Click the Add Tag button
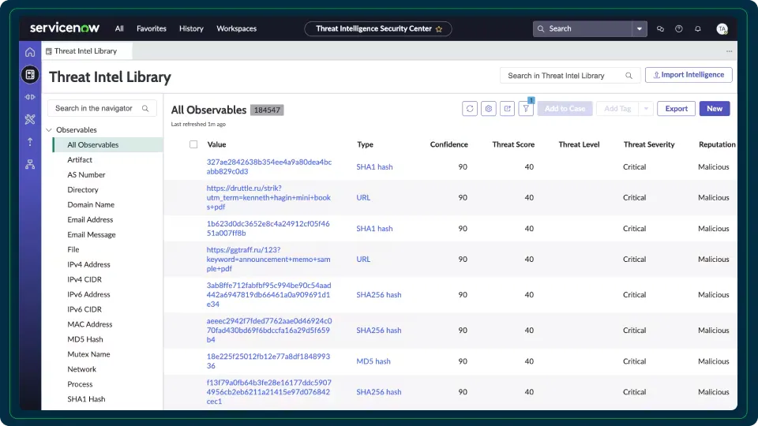Image resolution: width=758 pixels, height=426 pixels. coord(617,109)
